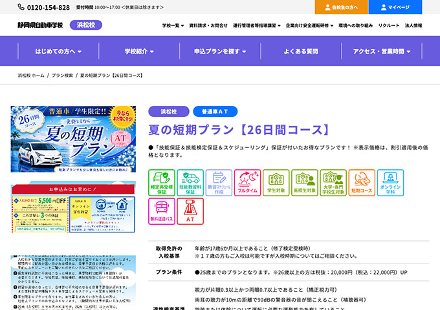Open the よくある質問 menu item
Screen dimensions: 440x310
coord(301,51)
